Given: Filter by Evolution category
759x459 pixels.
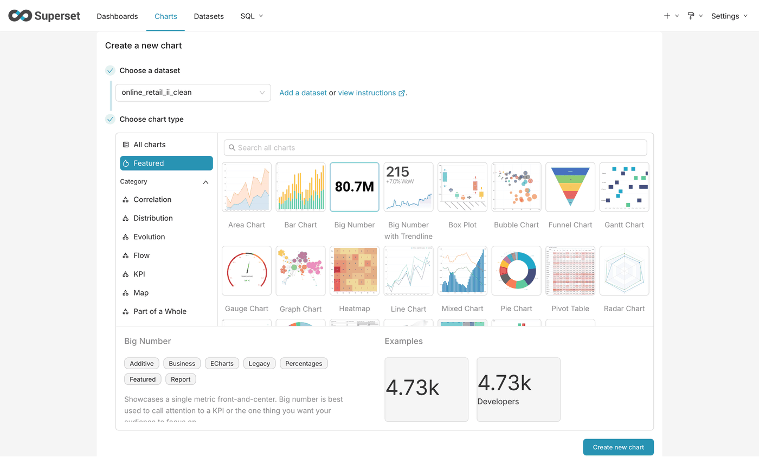Looking at the screenshot, I should click(166, 237).
